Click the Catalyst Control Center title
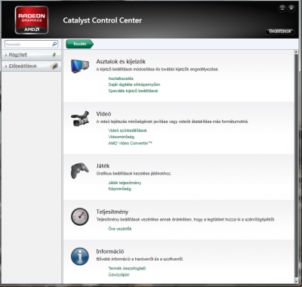 click(103, 20)
